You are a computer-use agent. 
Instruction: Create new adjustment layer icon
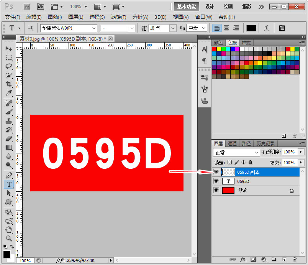pos(264,259)
